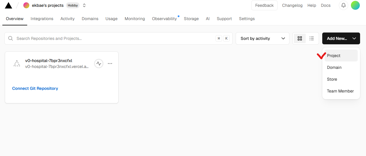Image resolution: width=366 pixels, height=156 pixels.
Task: Click the Hobby plan badge
Action: pyautogui.click(x=73, y=5)
